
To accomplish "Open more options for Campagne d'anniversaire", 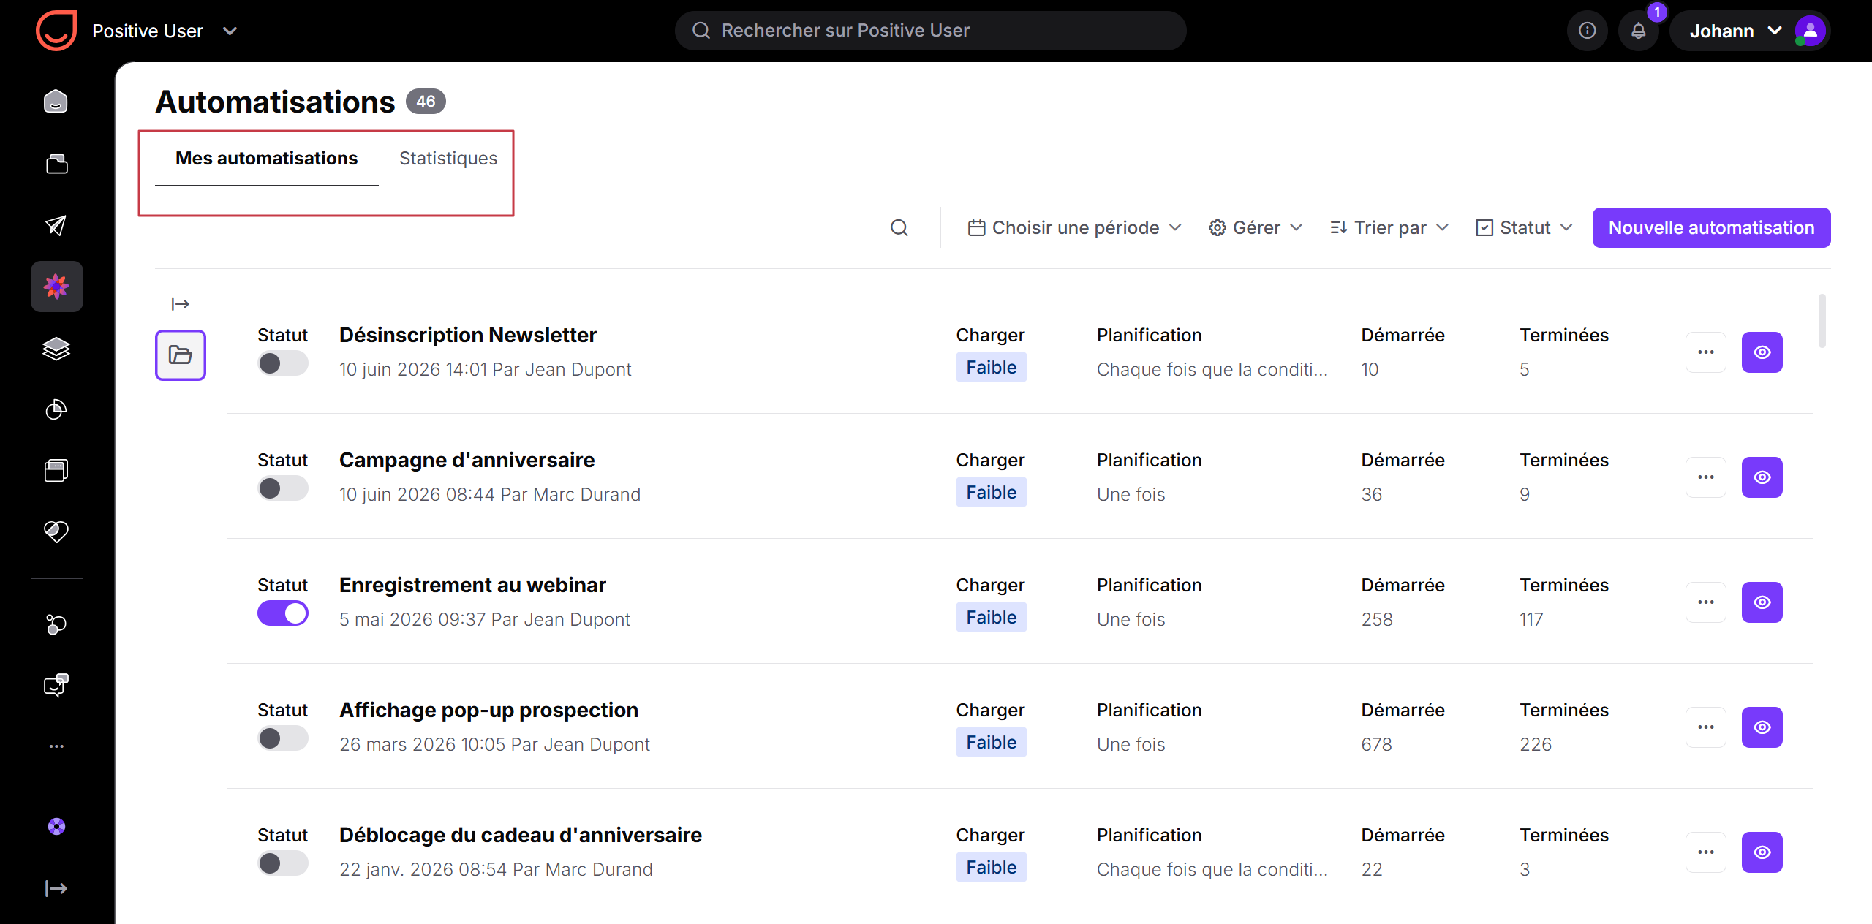I will click(x=1706, y=477).
